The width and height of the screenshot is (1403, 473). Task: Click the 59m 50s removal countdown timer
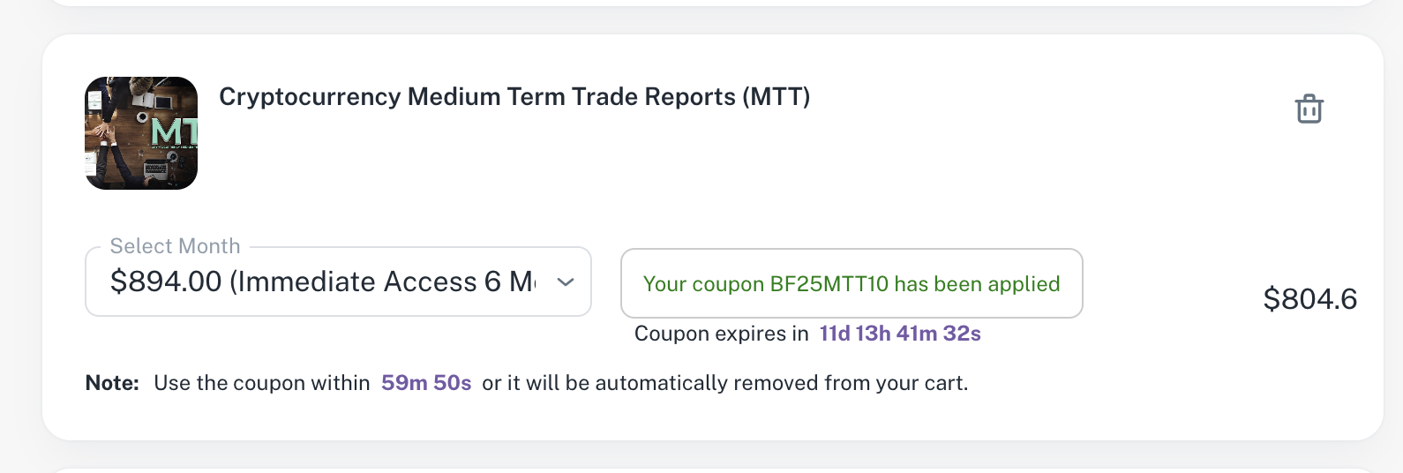click(x=426, y=383)
